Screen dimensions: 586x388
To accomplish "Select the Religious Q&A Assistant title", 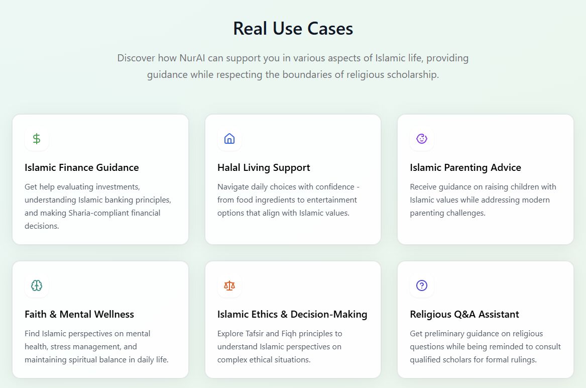I will pyautogui.click(x=464, y=314).
